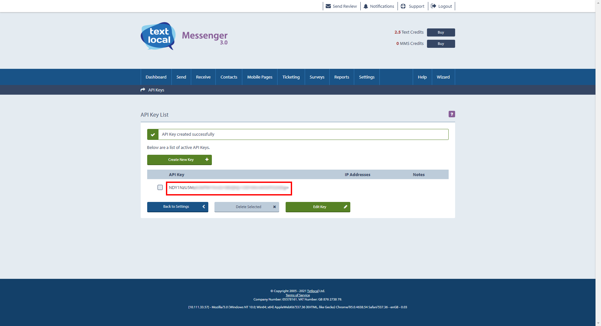Open the Terms of Service link
This screenshot has height=326, width=601.
(298, 295)
